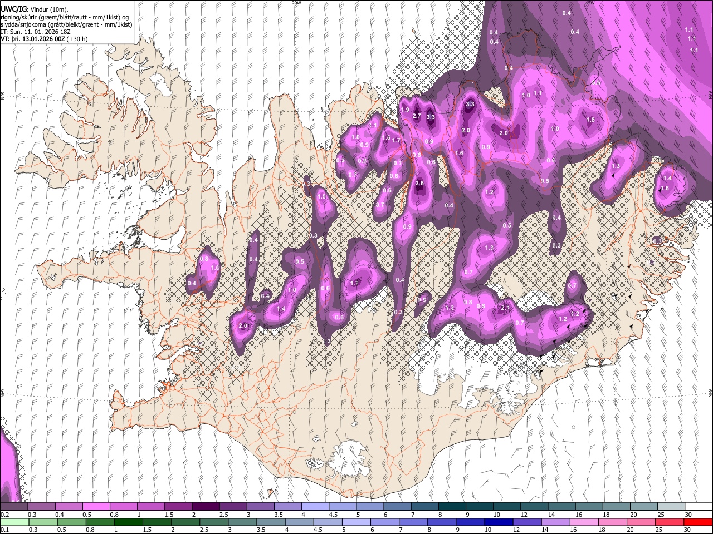Screen dimensions: 713x534
Task: Pick the dark teal snow-scale swatch between 8 and 9
Action: pyautogui.click(x=452, y=507)
